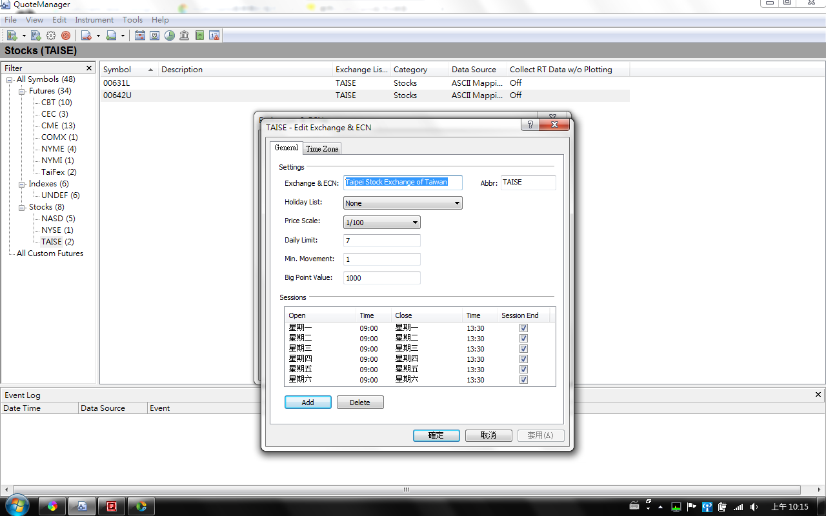Click the Action Center flag tray icon
This screenshot has height=516, width=826.
click(691, 507)
